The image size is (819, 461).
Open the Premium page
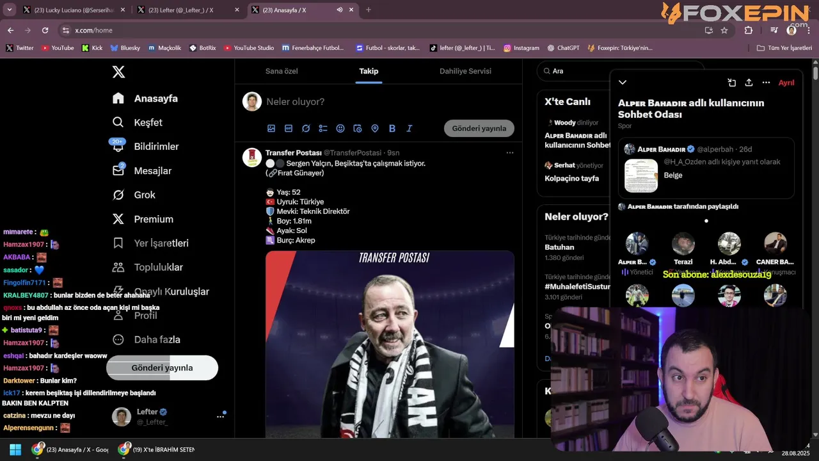click(x=143, y=219)
